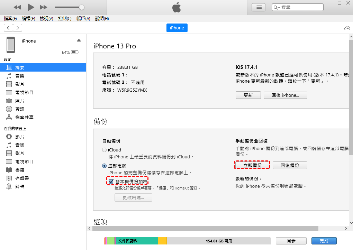Open 鈴聲 (Tones) under On My Device
The image size is (353, 250).
coord(20,186)
